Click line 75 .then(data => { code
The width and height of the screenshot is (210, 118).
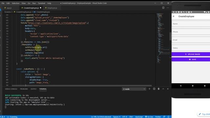29,45
